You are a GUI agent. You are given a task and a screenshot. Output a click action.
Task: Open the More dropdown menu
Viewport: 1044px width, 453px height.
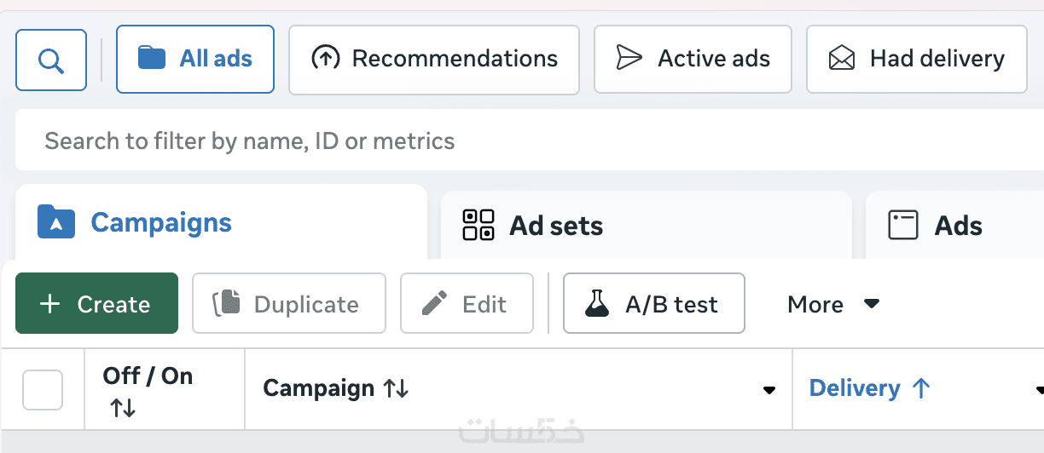pyautogui.click(x=833, y=304)
